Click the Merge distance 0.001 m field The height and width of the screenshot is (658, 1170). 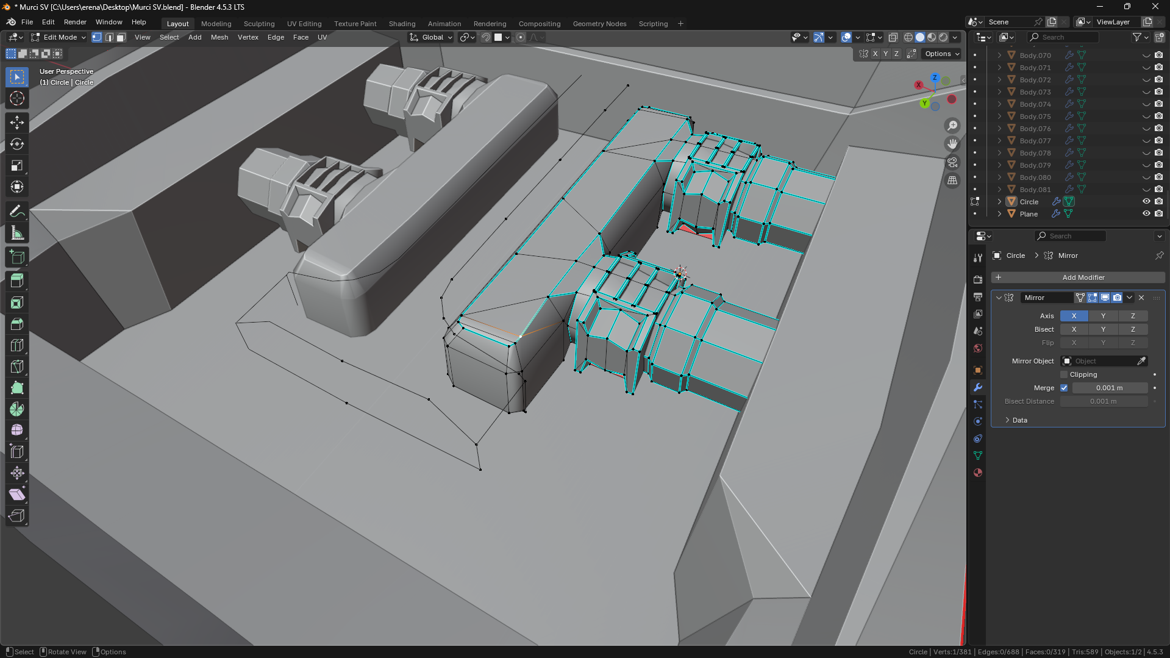coord(1110,388)
